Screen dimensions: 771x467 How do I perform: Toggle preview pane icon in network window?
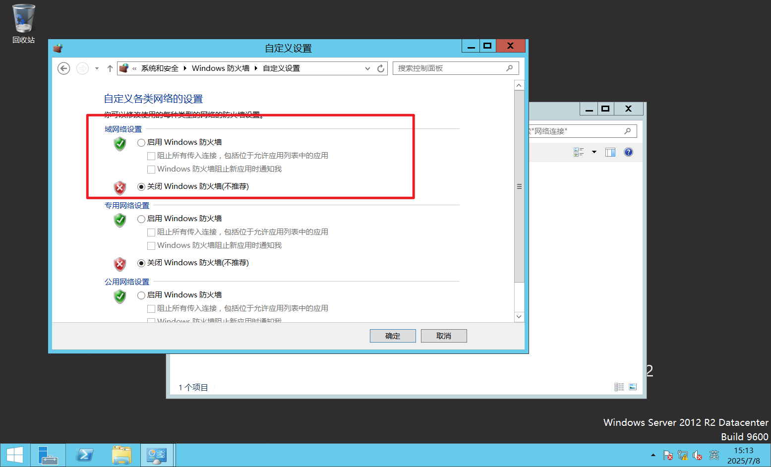pyautogui.click(x=610, y=152)
